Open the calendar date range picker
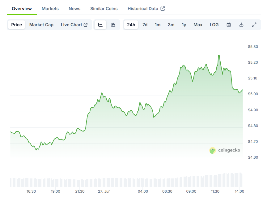 click(229, 25)
